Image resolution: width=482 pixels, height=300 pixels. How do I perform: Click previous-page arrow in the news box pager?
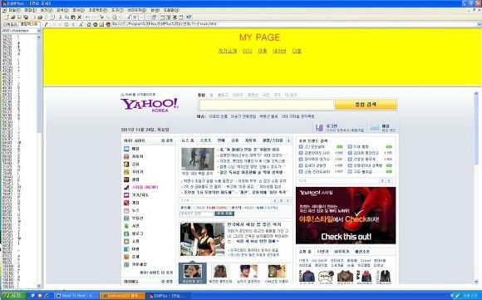point(275,201)
